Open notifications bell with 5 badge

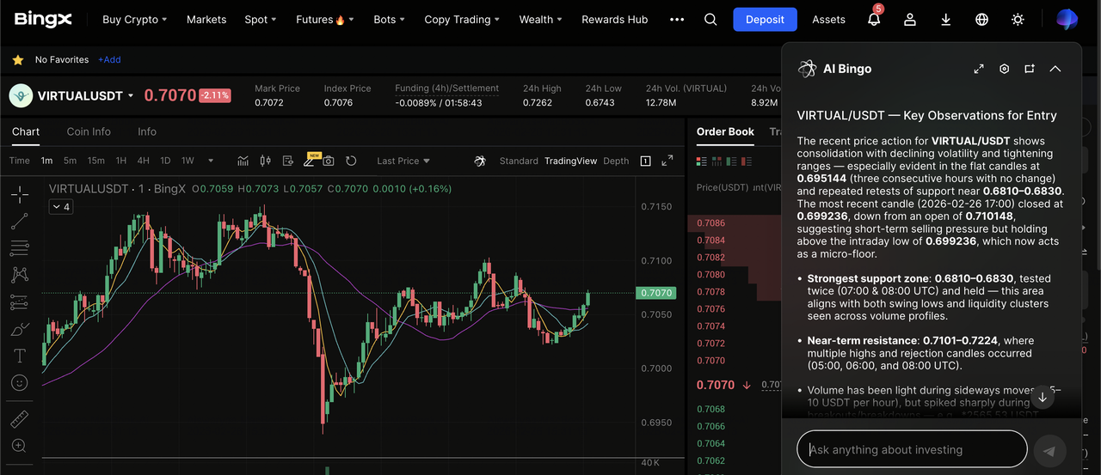pos(874,19)
